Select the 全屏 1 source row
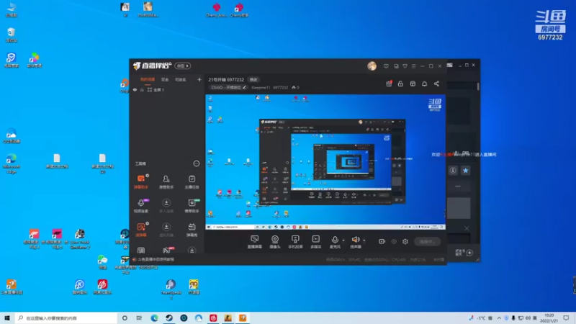 click(167, 89)
